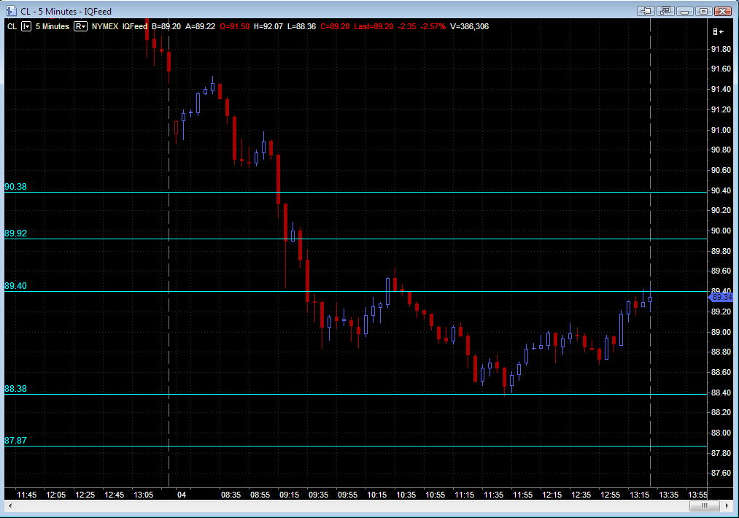The width and height of the screenshot is (739, 518).
Task: Click the NYMEX exchange label
Action: 104,26
